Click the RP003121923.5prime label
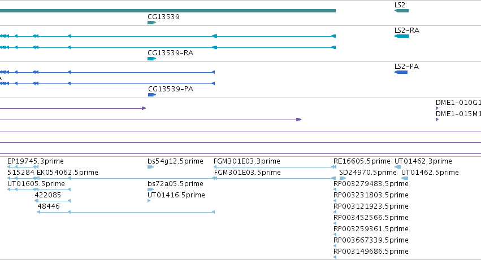Viewport: 481px width, 260px height. 371,206
